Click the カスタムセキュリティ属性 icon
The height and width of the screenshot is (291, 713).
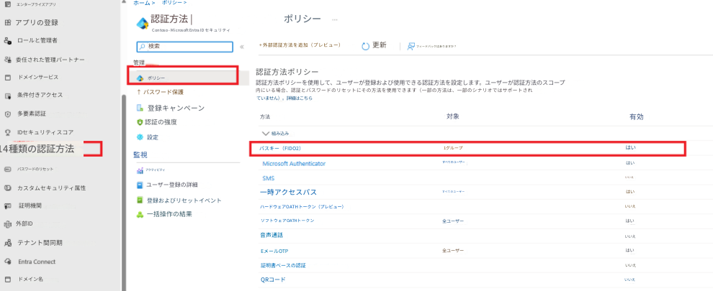[x=7, y=188]
